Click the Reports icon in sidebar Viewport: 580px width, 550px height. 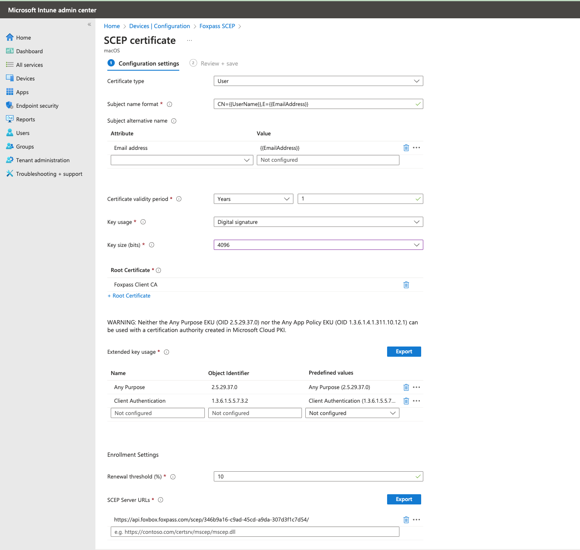pos(10,119)
